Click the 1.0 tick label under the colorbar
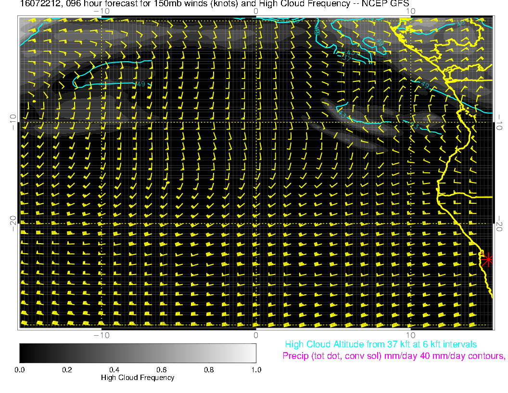Screen dimensions: 508x393 tap(256, 370)
